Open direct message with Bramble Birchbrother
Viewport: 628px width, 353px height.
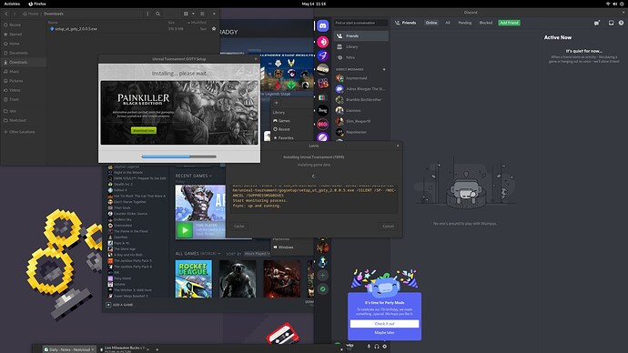361,100
